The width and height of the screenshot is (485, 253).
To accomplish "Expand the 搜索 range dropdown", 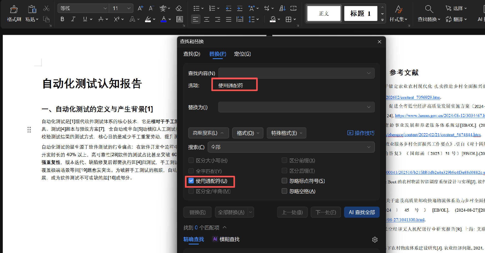I will point(291,147).
